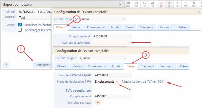
Task: Select calendar day 1 sa
Action: coord(161,4)
